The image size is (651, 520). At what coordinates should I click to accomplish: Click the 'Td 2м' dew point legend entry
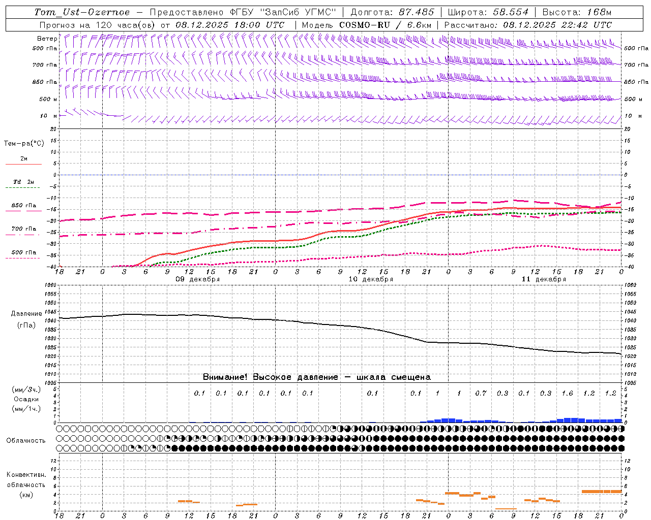click(x=23, y=182)
